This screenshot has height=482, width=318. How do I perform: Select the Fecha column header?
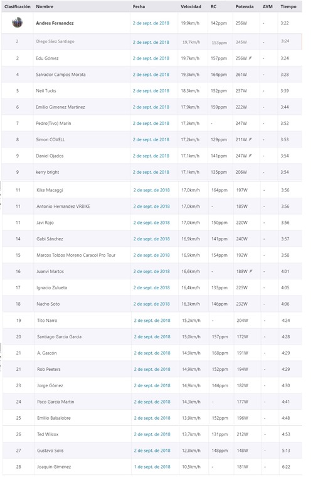click(x=139, y=6)
